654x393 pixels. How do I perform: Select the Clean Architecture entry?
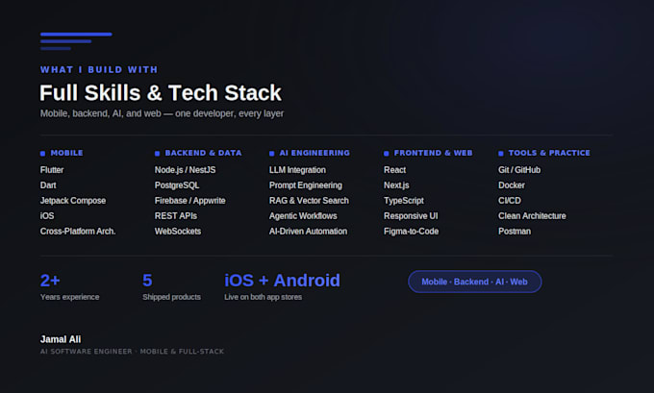(532, 216)
